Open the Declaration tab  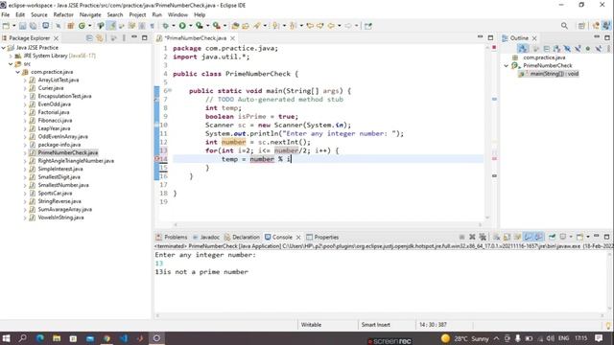[242, 237]
